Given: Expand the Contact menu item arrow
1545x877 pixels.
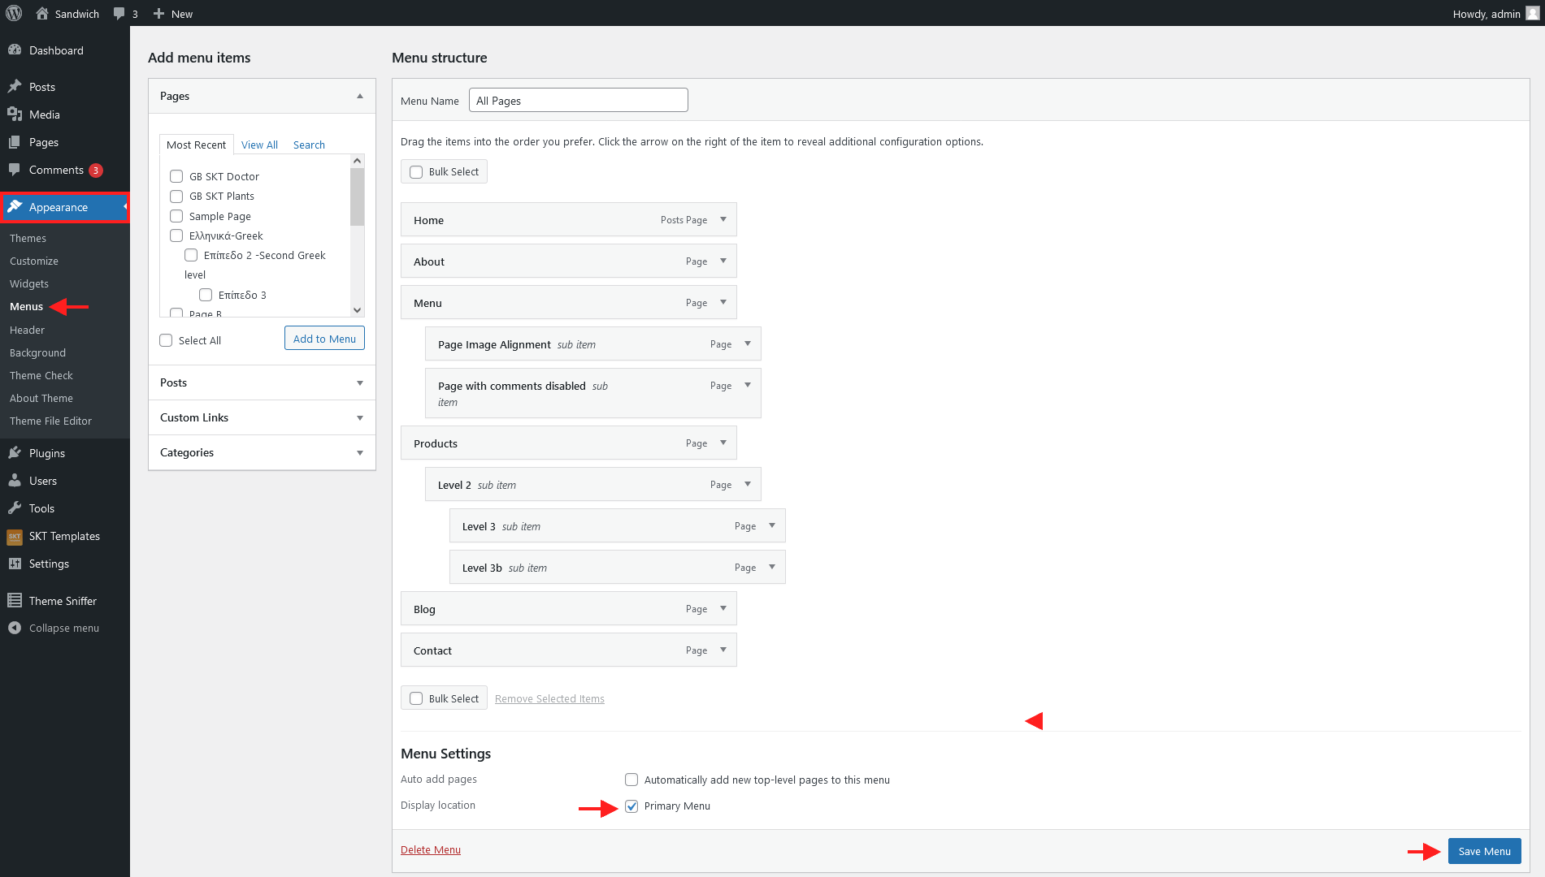Looking at the screenshot, I should click(723, 650).
